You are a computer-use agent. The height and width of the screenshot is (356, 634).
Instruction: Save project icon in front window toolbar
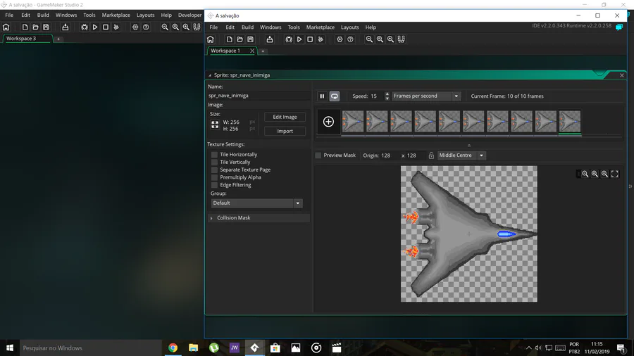point(250,39)
